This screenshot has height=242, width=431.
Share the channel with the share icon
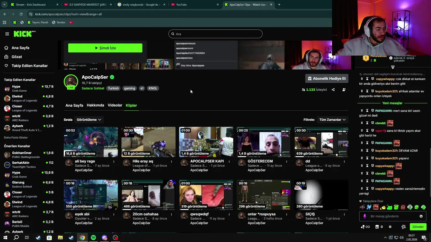pos(333,90)
